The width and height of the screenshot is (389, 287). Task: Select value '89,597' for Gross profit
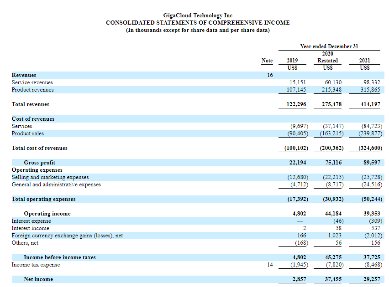[372, 163]
